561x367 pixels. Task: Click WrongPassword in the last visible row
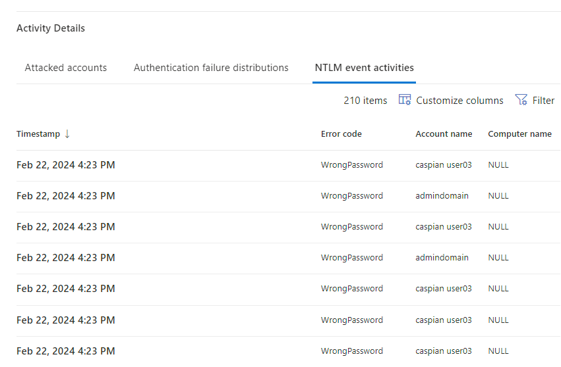(352, 351)
